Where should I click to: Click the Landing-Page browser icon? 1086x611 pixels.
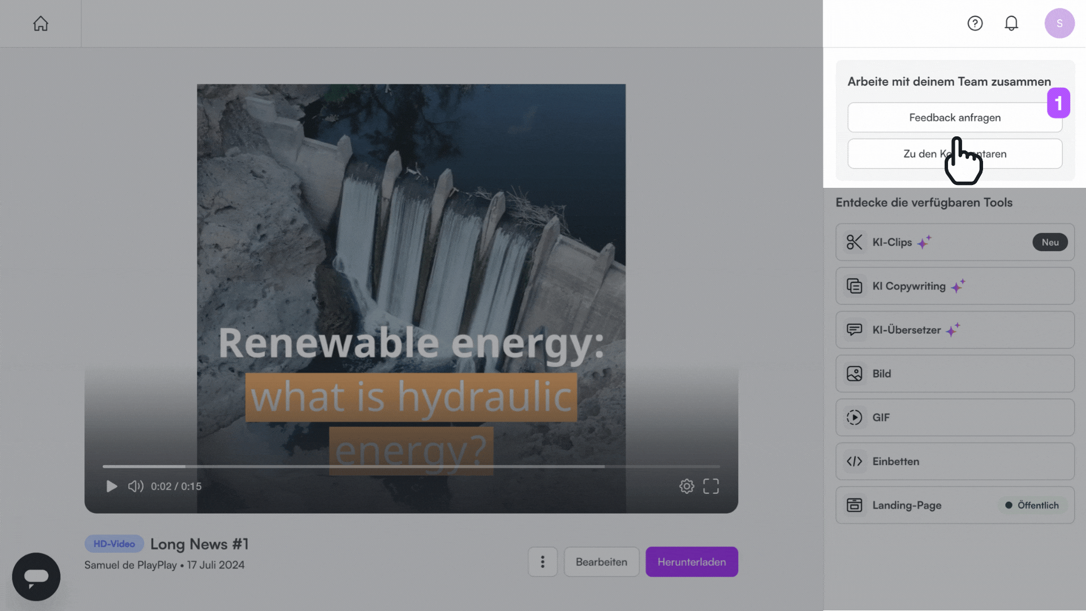tap(854, 505)
